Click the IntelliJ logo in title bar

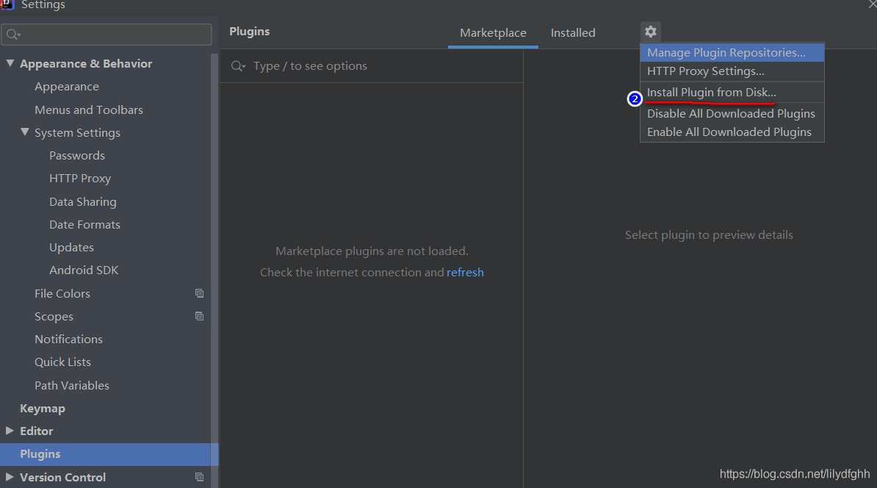[7, 4]
